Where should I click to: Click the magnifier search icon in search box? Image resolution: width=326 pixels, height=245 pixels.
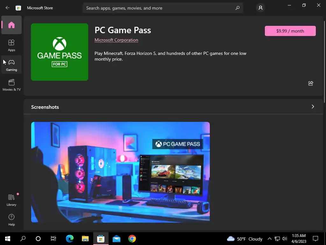pos(237,8)
